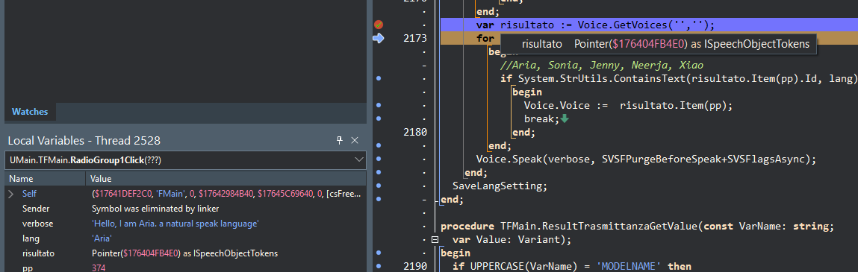Click line number 2180 in the gutter
The height and width of the screenshot is (272, 858).
pyautogui.click(x=414, y=132)
